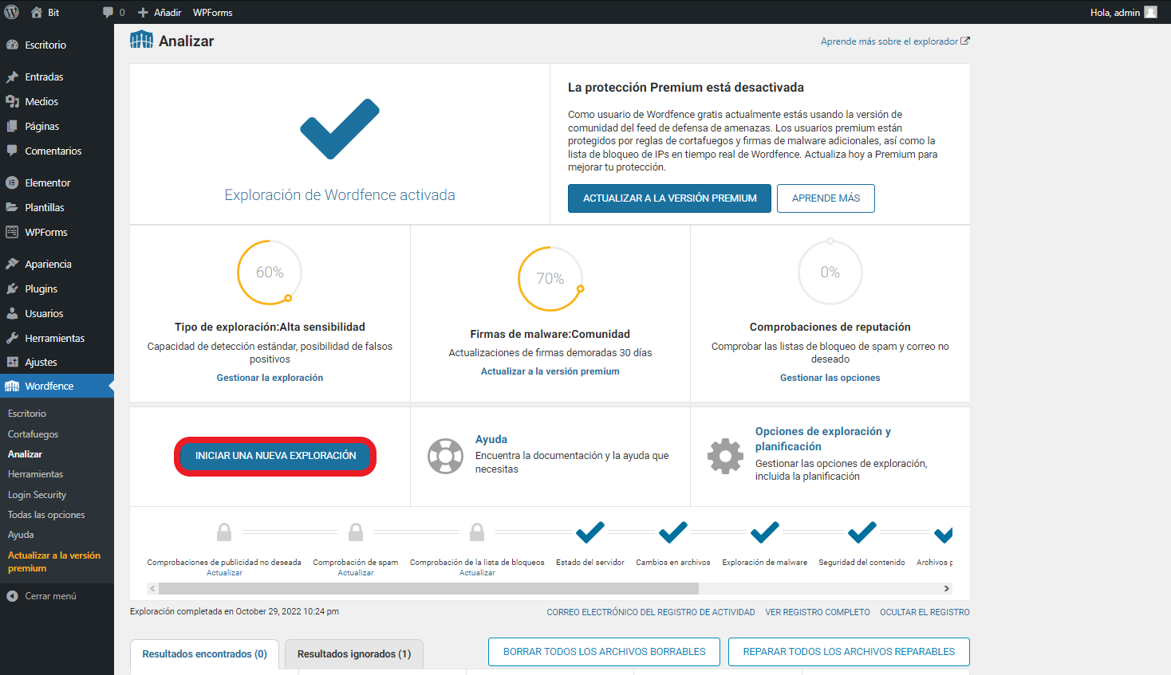Click Reparar todos los archivos reparables
The width and height of the screenshot is (1171, 675).
pos(849,652)
